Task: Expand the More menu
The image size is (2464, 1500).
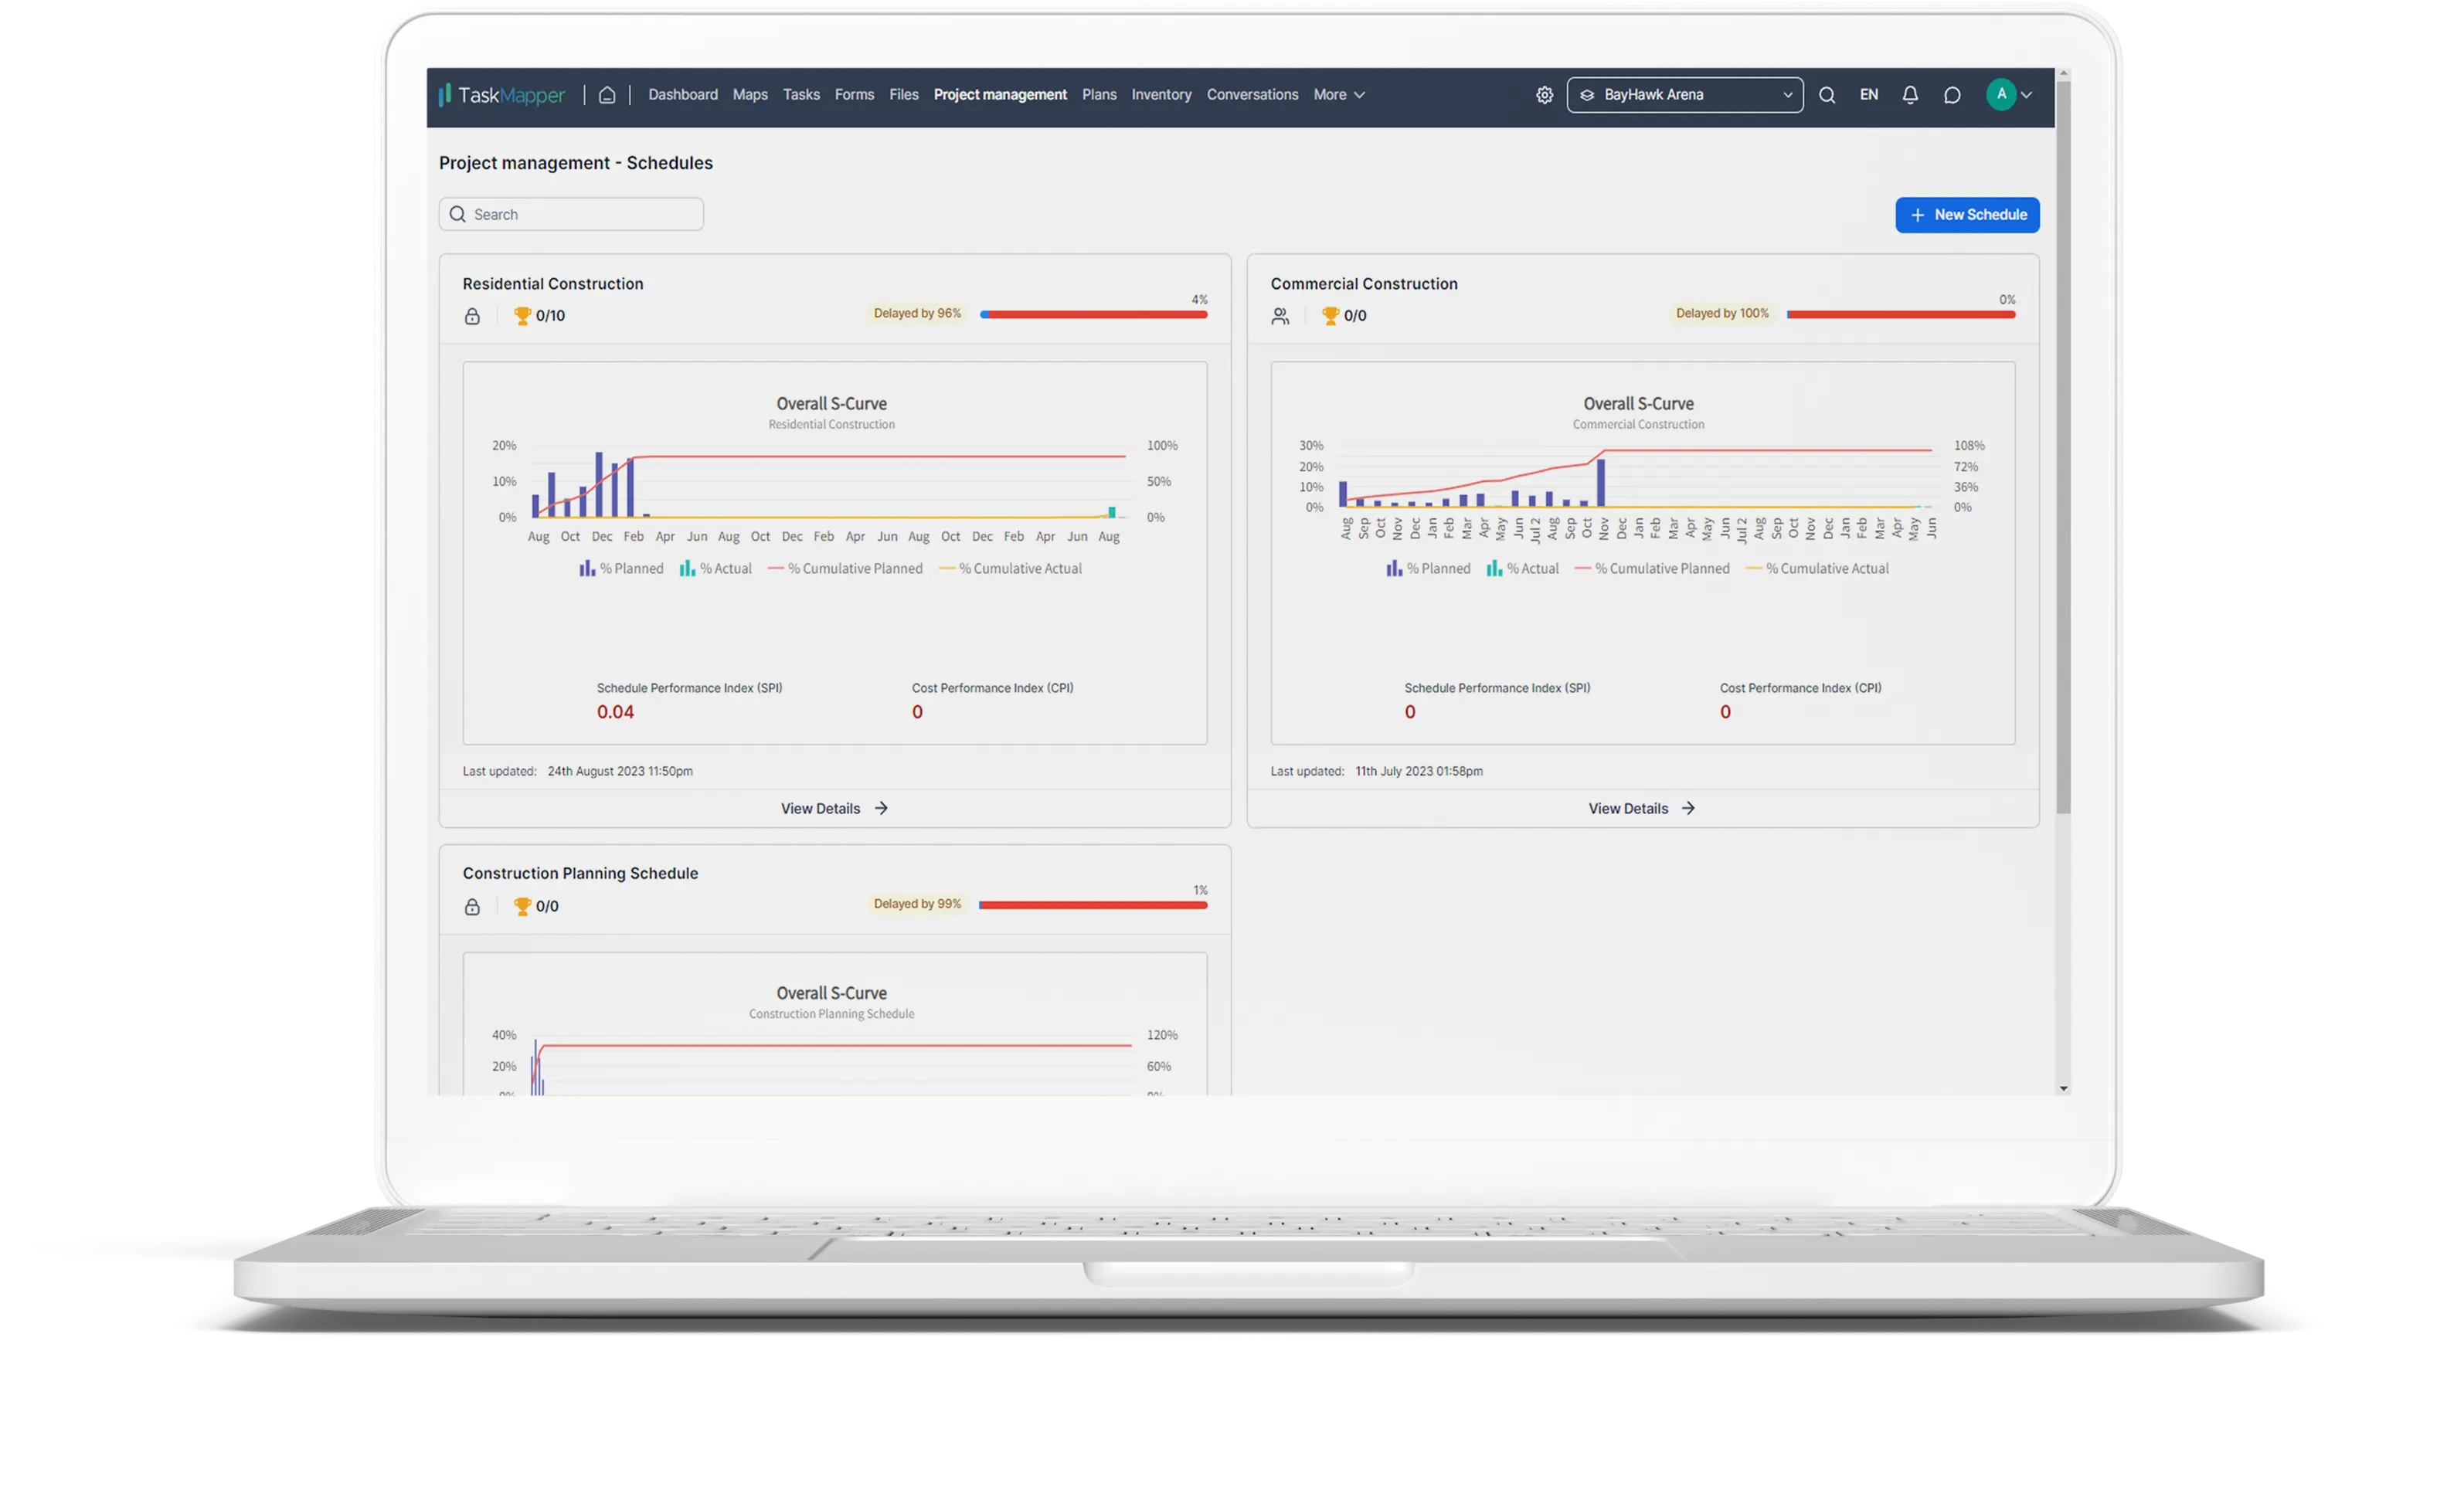Action: (x=1339, y=95)
